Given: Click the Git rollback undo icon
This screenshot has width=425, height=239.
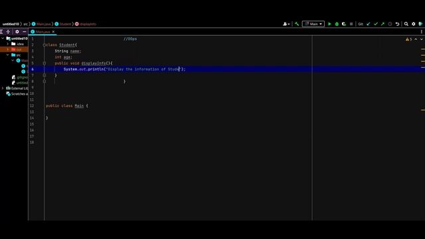Looking at the screenshot, I should click(397, 24).
